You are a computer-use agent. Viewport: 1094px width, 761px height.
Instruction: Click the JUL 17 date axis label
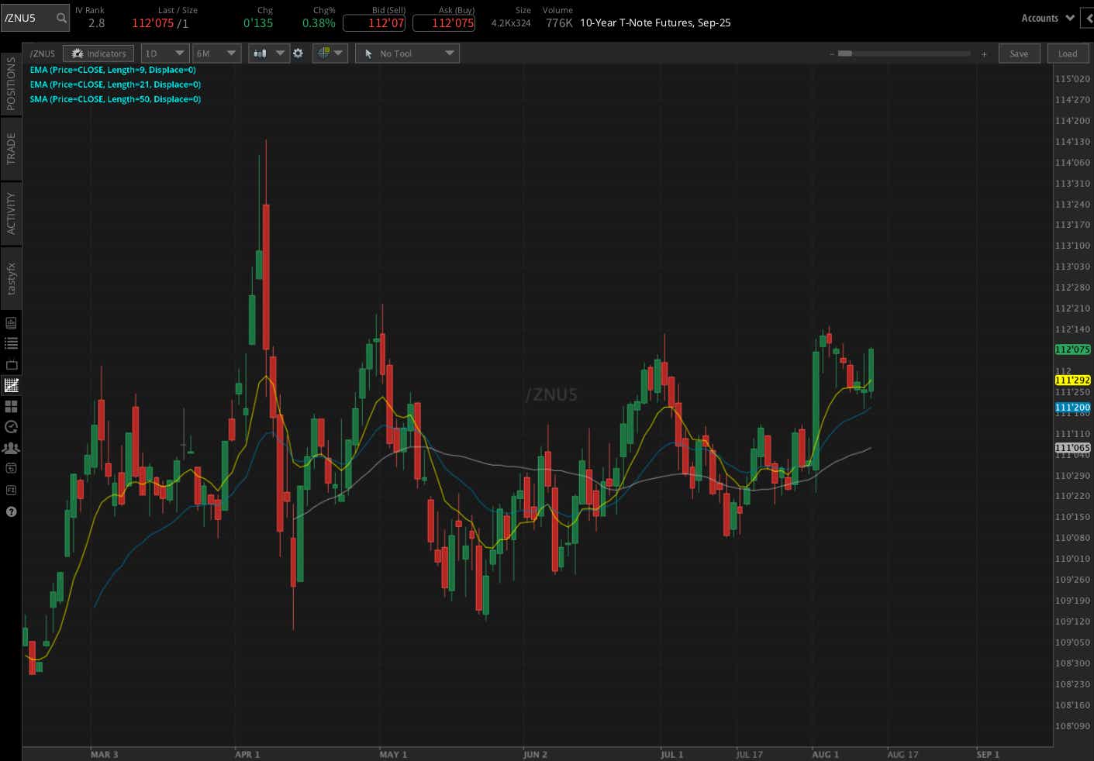749,754
